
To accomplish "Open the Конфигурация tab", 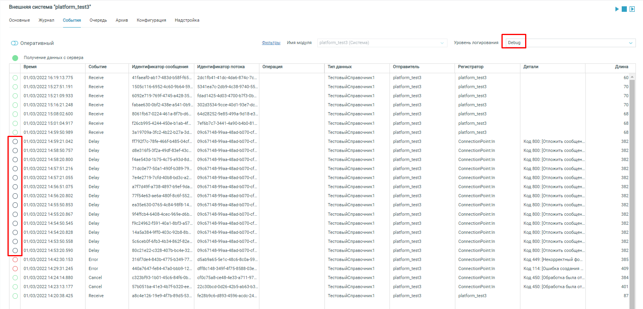I will tap(151, 20).
